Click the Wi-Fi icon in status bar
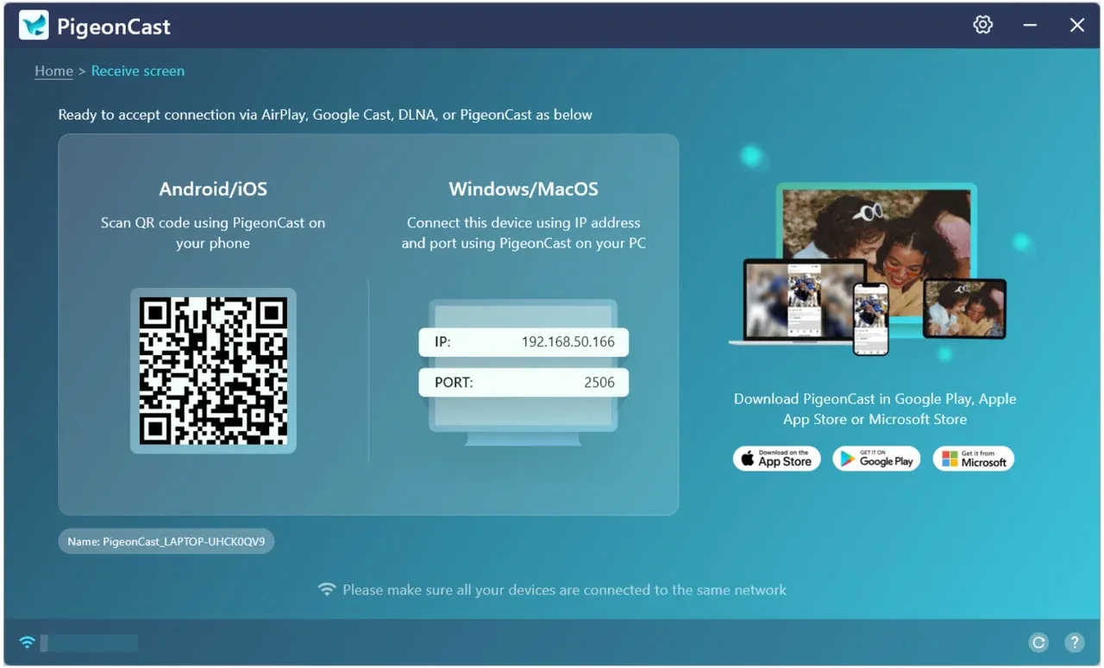Image resolution: width=1104 pixels, height=668 pixels. (x=28, y=642)
